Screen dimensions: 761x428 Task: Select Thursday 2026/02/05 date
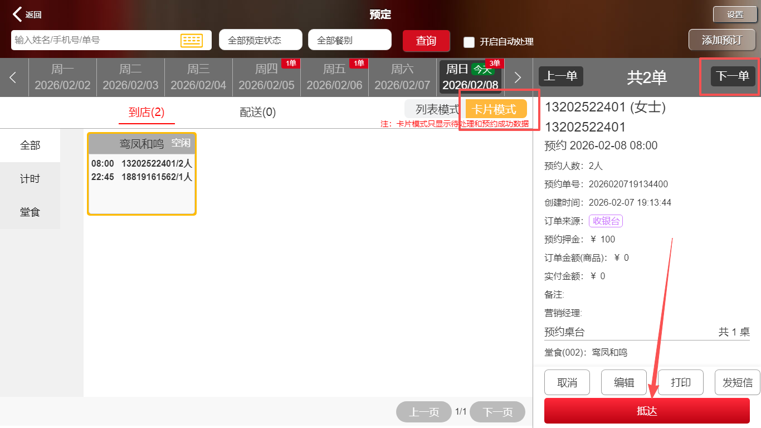pyautogui.click(x=266, y=77)
